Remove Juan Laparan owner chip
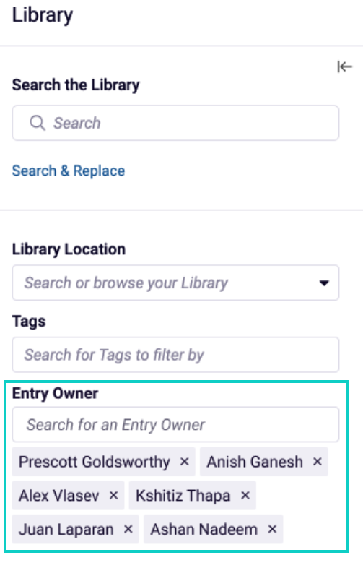Viewport: 363px width, 568px height. click(128, 529)
